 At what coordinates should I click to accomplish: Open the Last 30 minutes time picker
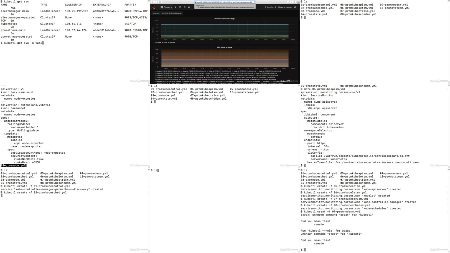tap(285, 7)
